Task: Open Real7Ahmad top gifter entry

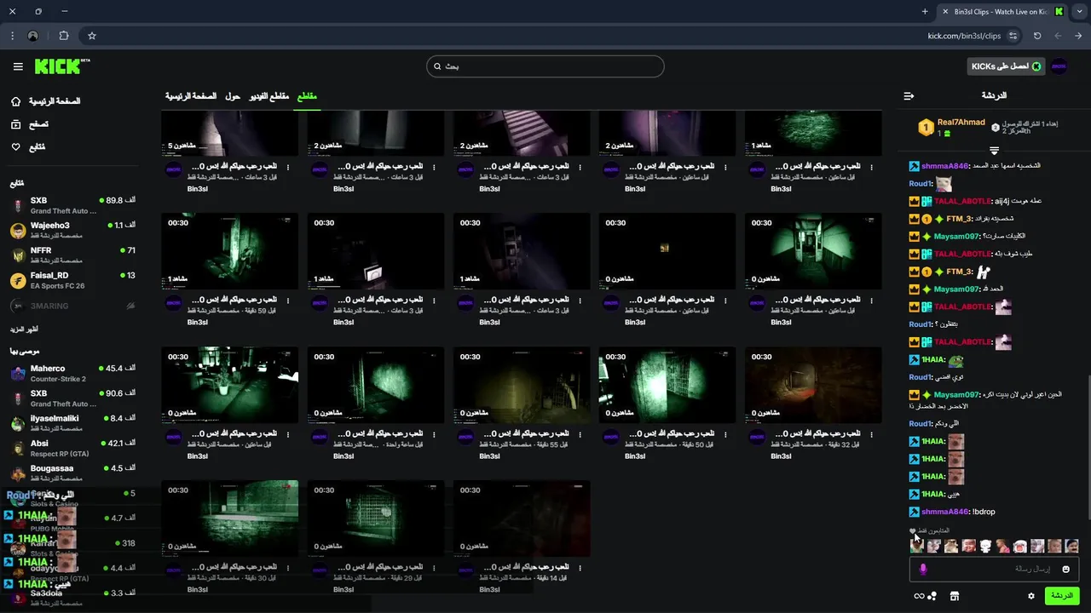Action: click(951, 128)
